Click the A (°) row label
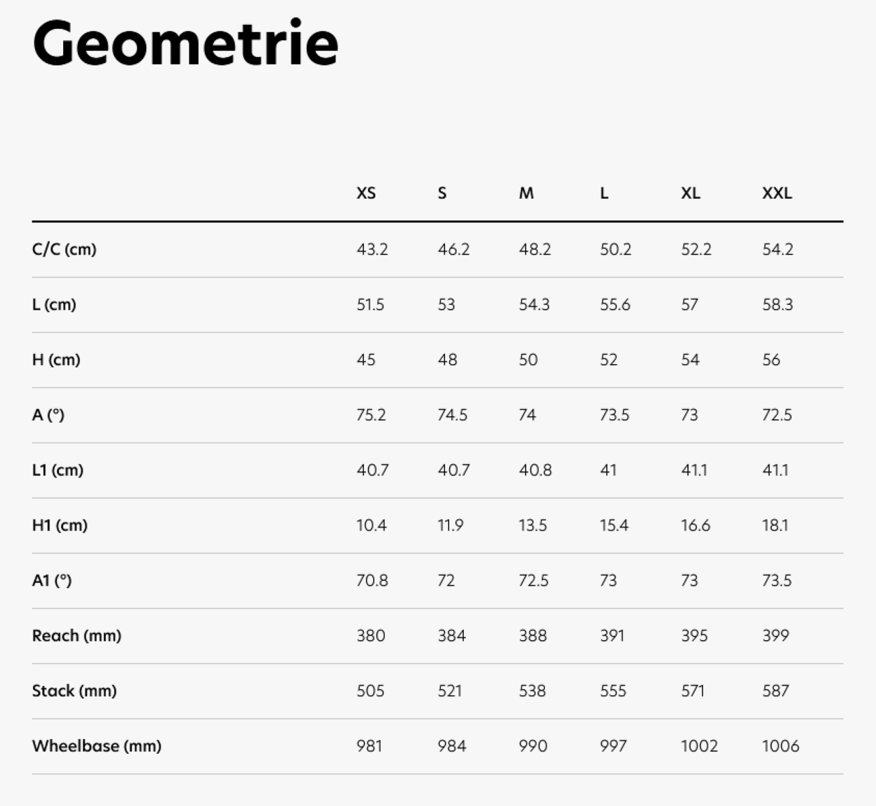 (48, 415)
